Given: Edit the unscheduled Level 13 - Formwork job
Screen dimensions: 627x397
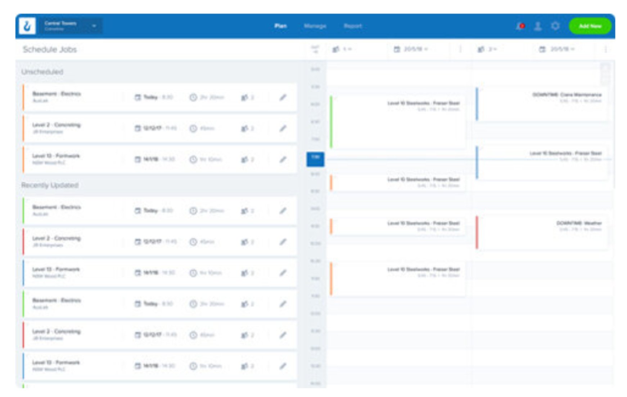Looking at the screenshot, I should coord(283,160).
